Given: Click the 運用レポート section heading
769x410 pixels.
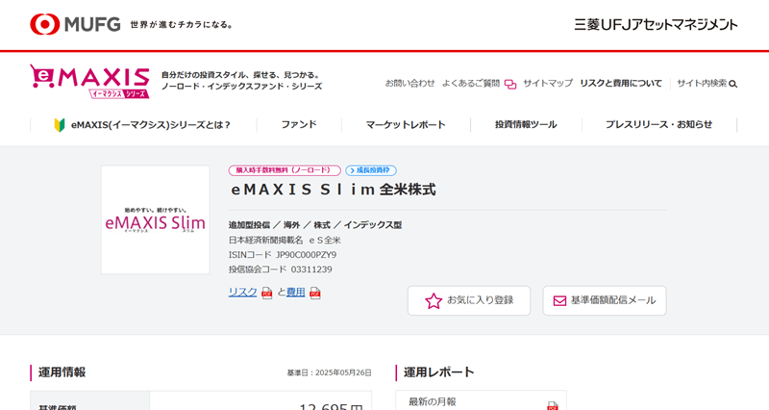Looking at the screenshot, I should (x=439, y=372).
